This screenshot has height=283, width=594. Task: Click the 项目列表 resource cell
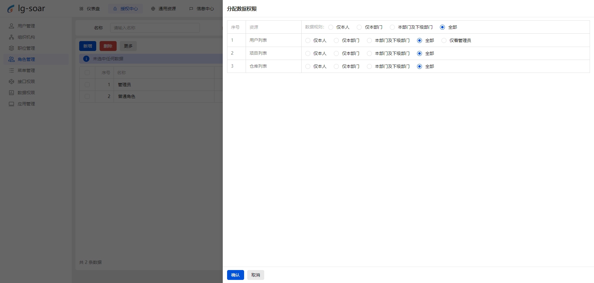273,53
